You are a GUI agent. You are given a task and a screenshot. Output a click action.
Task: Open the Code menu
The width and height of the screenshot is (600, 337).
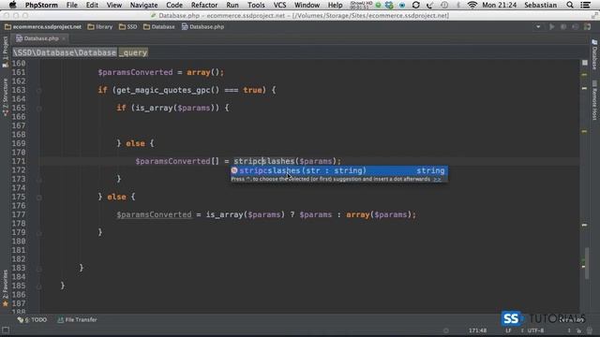[x=174, y=5]
